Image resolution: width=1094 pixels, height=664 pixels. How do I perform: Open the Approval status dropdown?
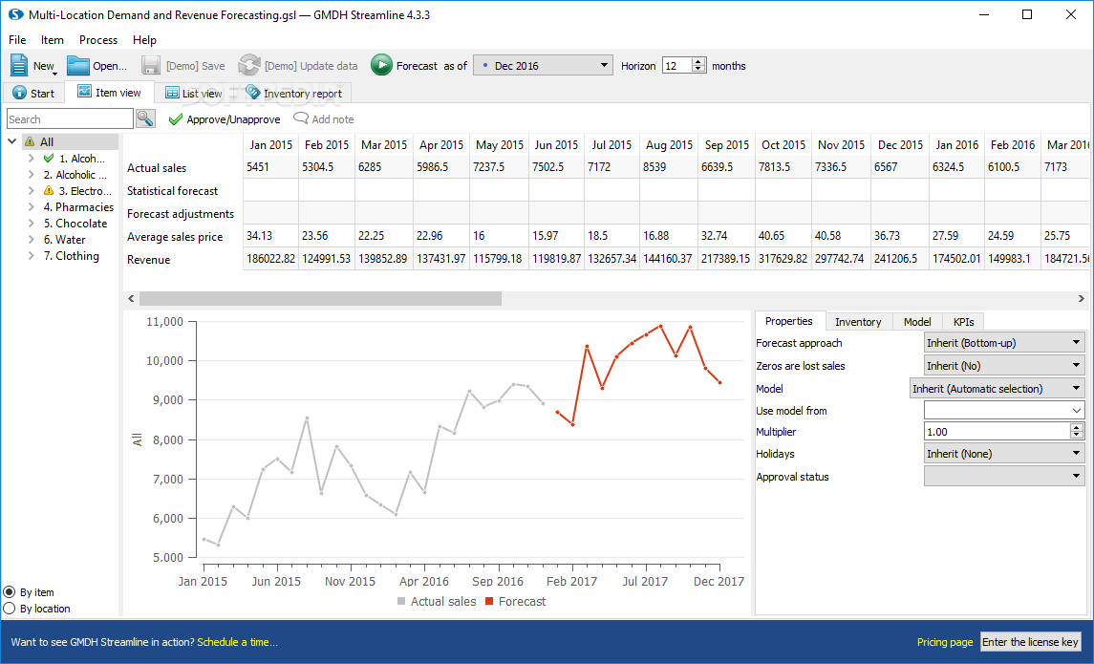1004,477
